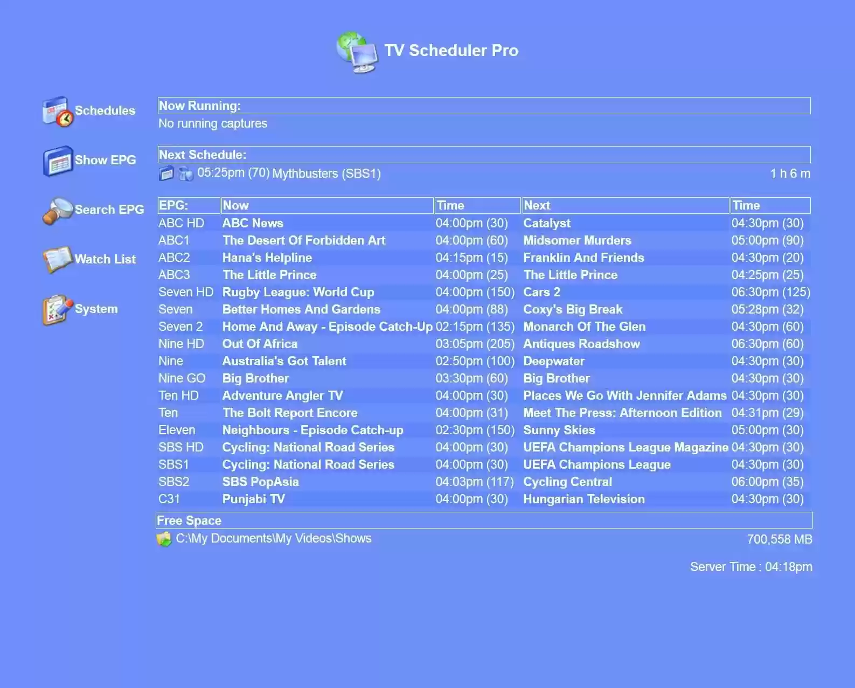
Task: Click the 05:25pm (70) schedule time
Action: 233,172
